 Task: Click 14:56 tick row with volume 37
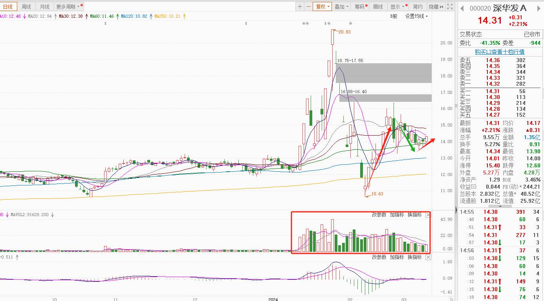pyautogui.click(x=500, y=251)
